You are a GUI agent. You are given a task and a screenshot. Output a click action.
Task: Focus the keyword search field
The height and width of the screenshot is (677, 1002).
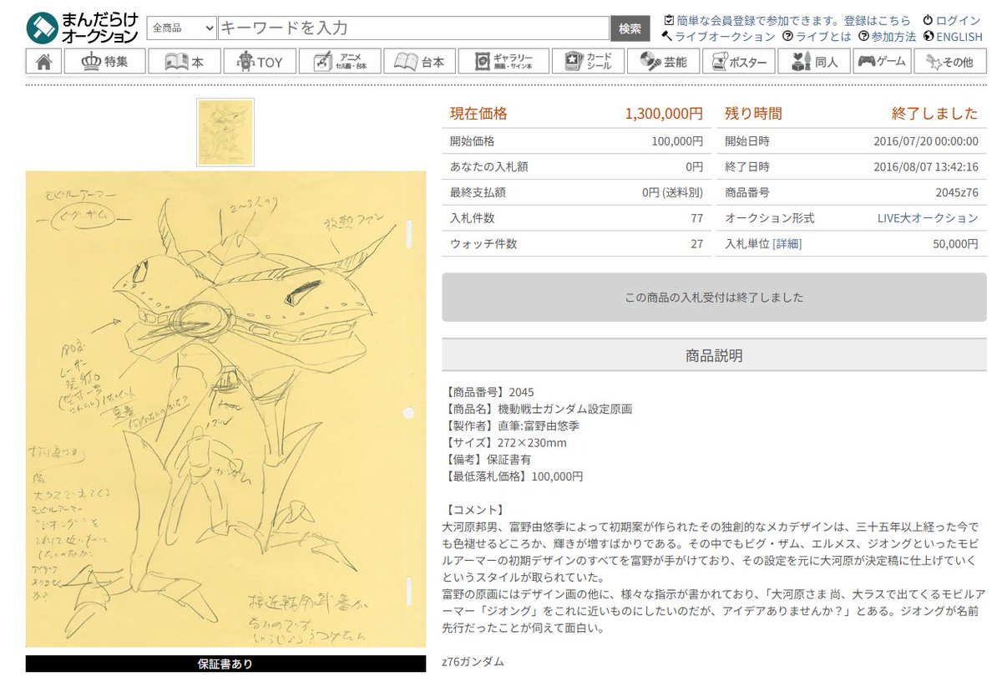coord(413,28)
